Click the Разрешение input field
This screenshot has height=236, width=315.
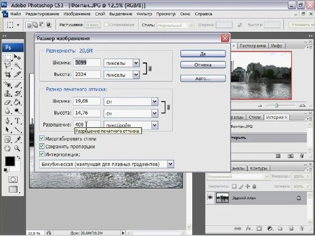(x=87, y=125)
